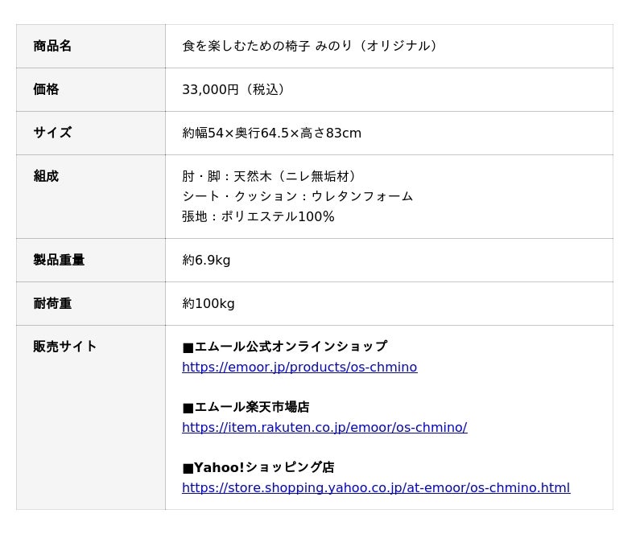
Task: Click the 販売サイト row label
Action: click(65, 347)
